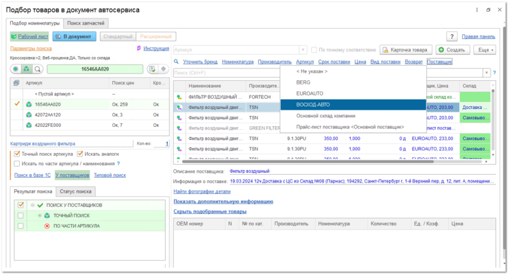Click the question mark near Искать по части артикула

pyautogui.click(x=118, y=163)
